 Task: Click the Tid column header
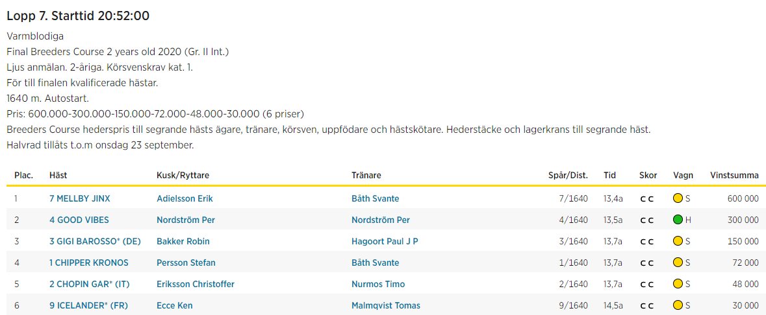[609, 175]
